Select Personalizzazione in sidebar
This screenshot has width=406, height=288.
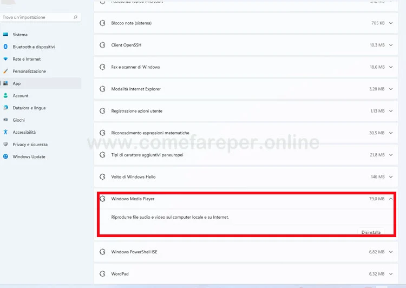pyautogui.click(x=41, y=71)
